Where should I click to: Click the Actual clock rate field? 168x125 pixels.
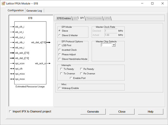click(111, 35)
